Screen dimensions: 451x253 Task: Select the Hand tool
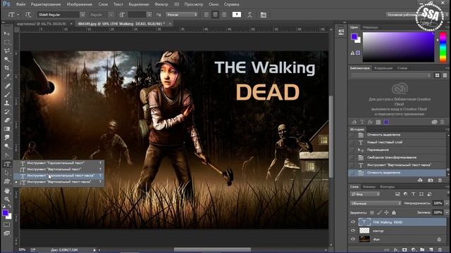[x=7, y=190]
